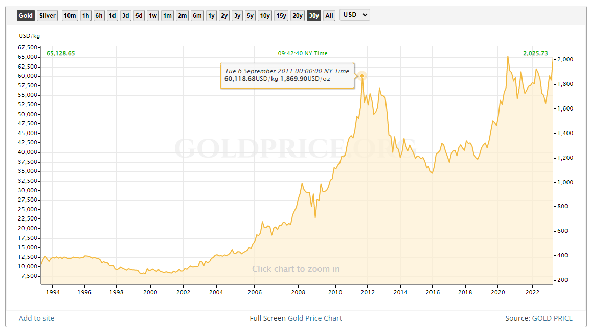
Task: Click the 09:42:40 NY Time label
Action: (303, 53)
